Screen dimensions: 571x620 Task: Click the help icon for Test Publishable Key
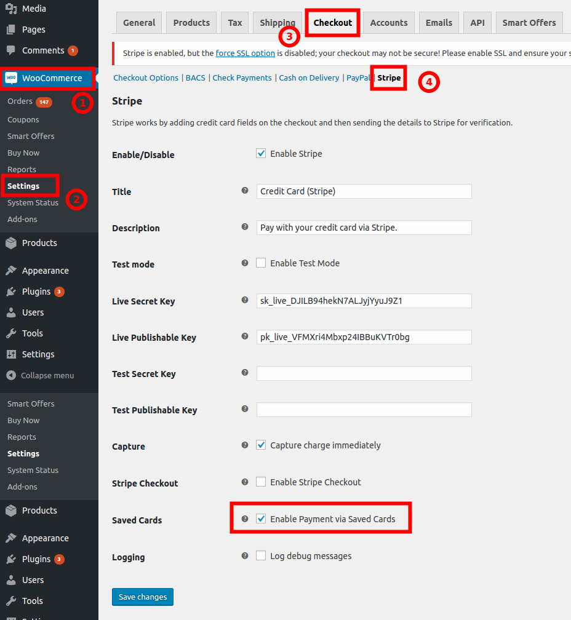245,409
